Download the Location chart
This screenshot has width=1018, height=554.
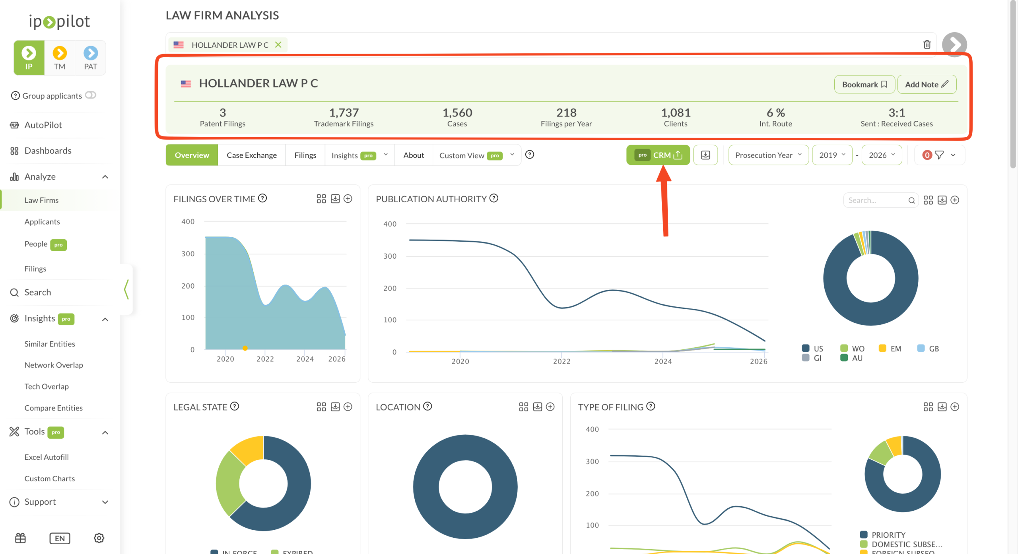coord(538,407)
